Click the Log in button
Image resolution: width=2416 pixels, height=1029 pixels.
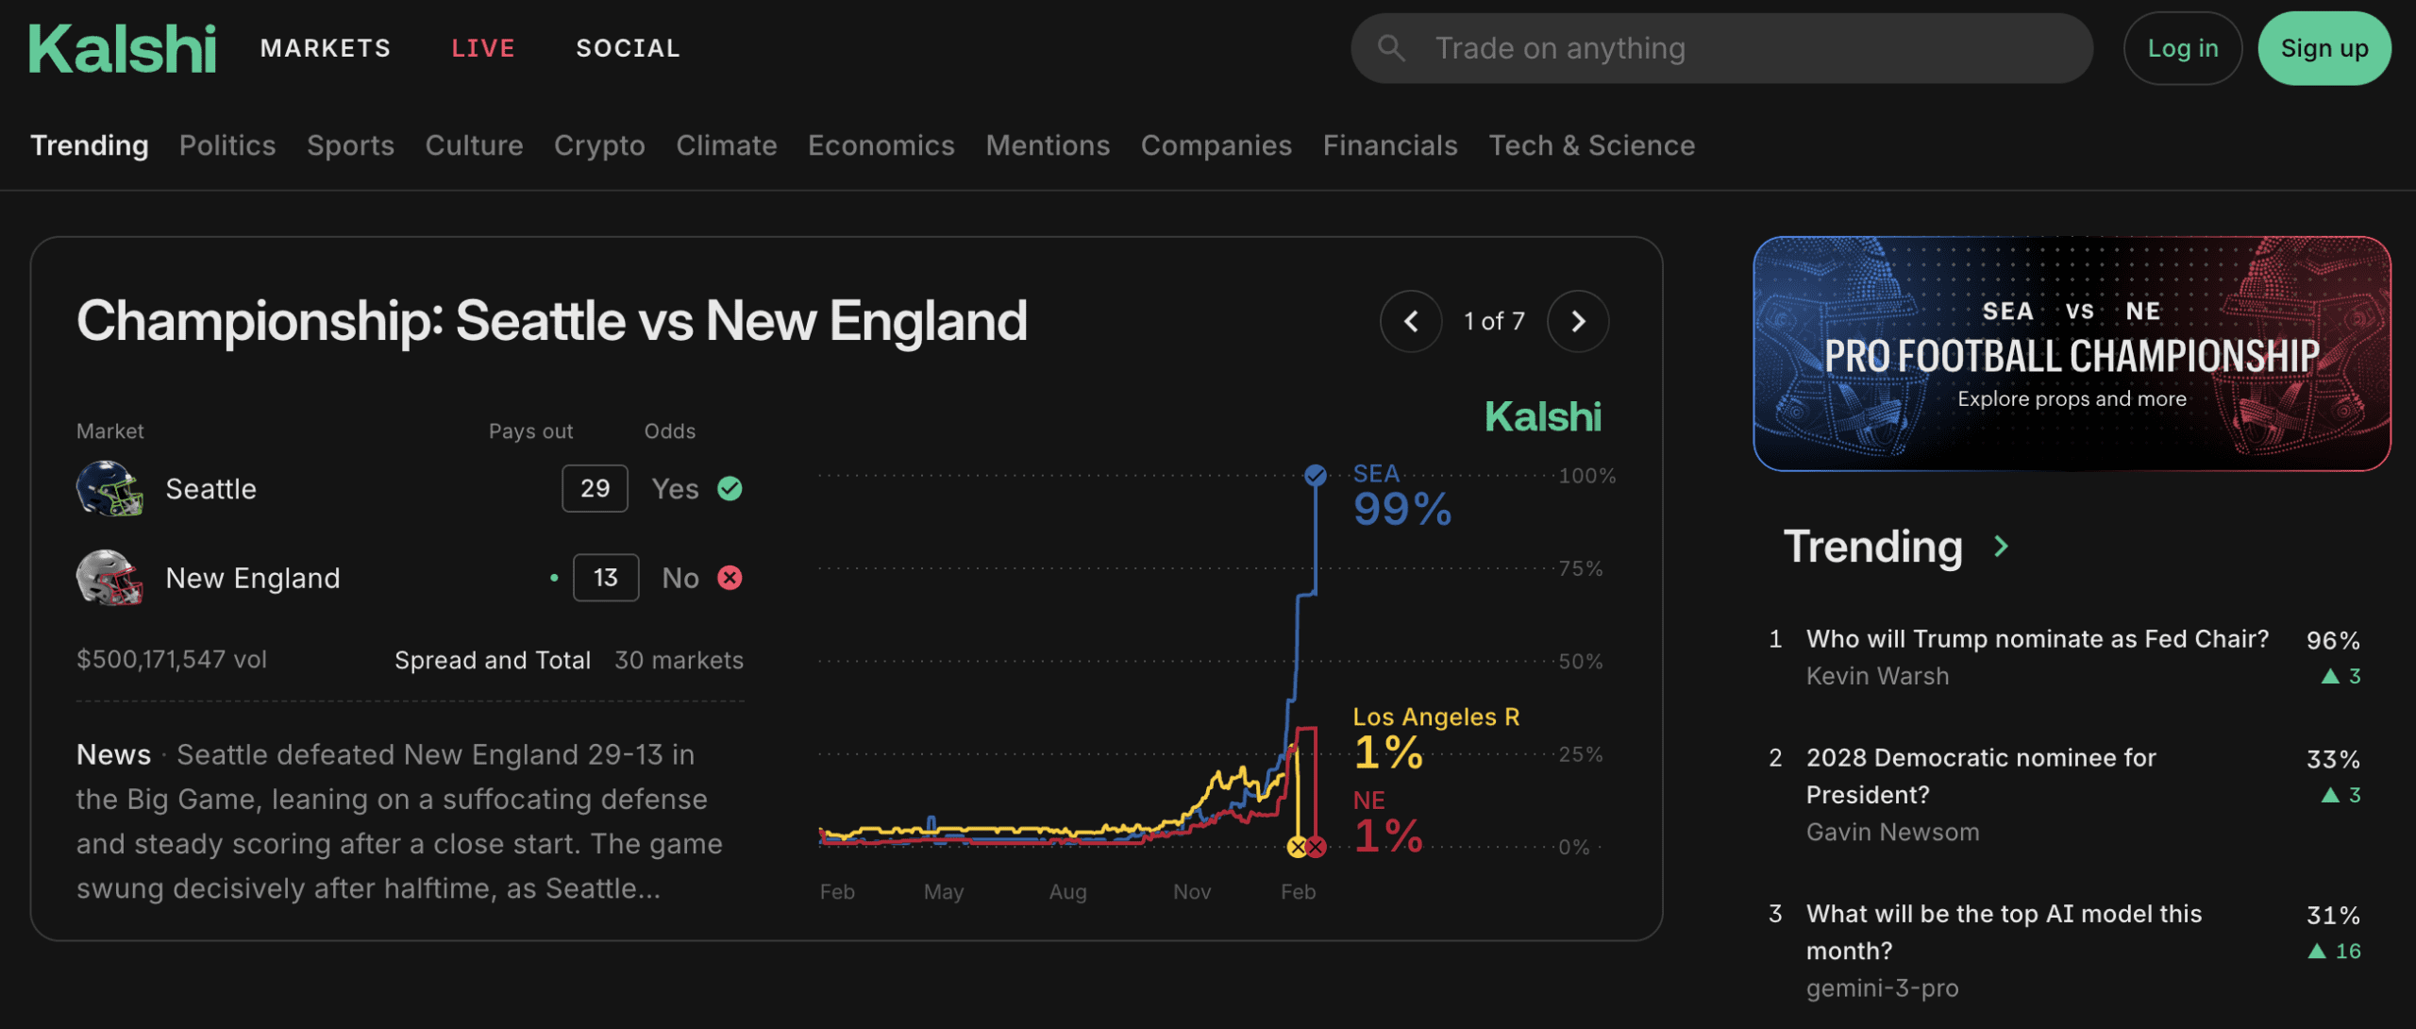point(2182,48)
